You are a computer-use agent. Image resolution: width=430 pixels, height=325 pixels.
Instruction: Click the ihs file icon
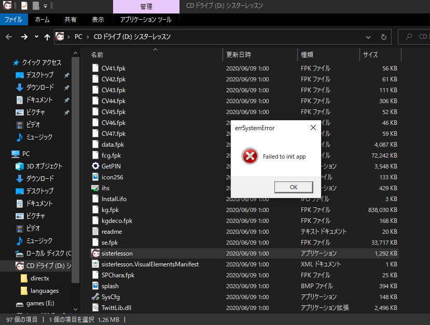coord(95,188)
